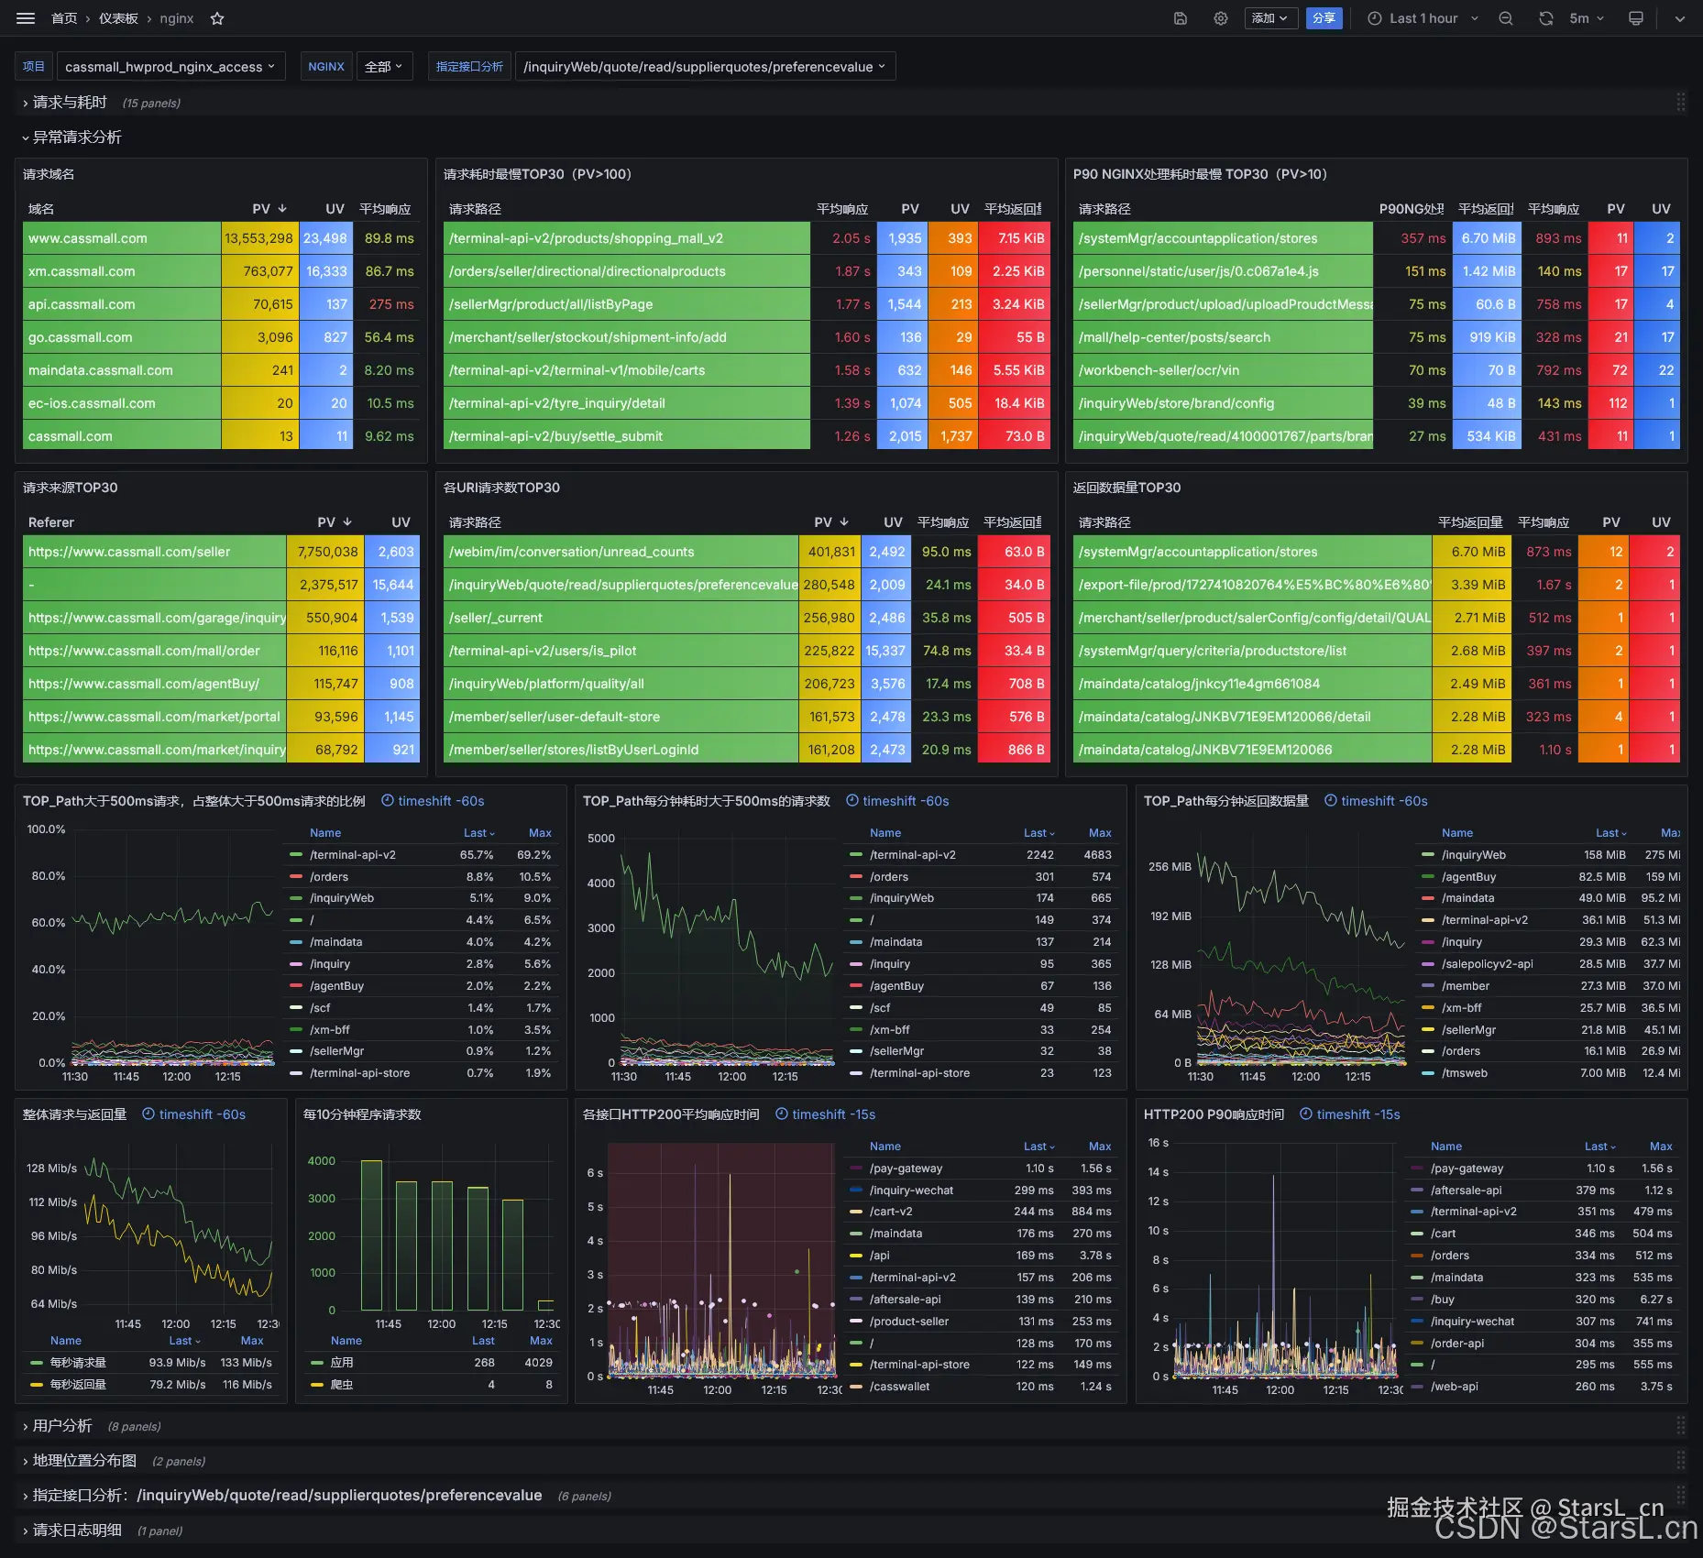Toggle /terminal-api-v2 series in 500ms ratio legend
This screenshot has width=1703, height=1558.
[x=352, y=855]
